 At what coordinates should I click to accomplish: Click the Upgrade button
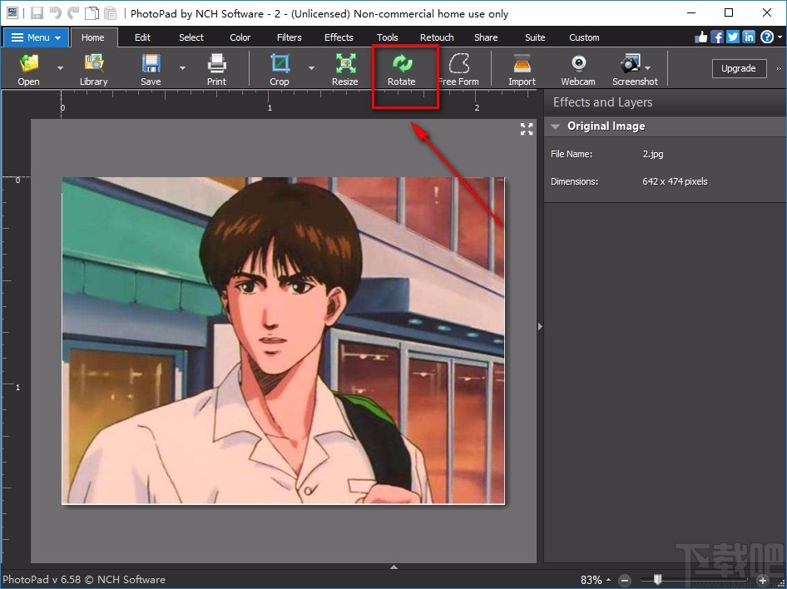738,68
